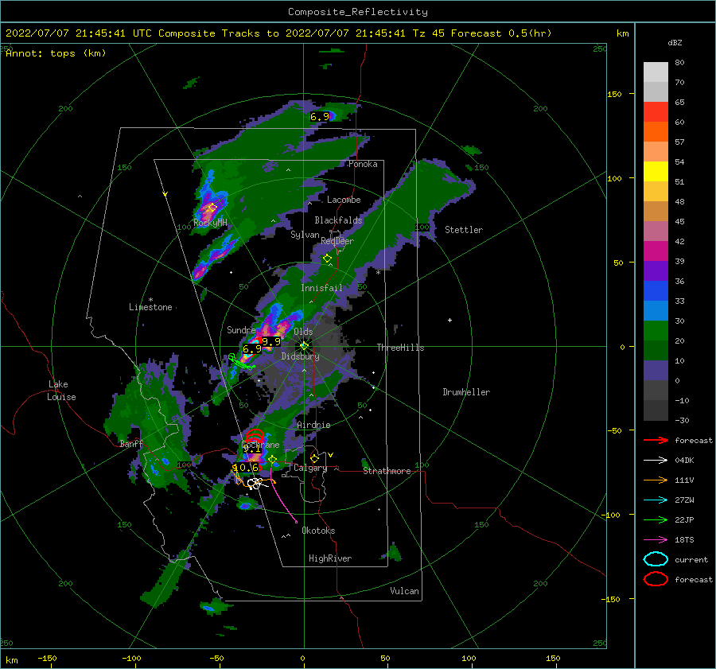Click the Innisfail city label

[x=321, y=288]
